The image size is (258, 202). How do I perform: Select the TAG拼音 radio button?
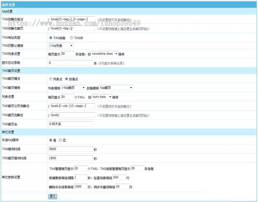coord(51,38)
